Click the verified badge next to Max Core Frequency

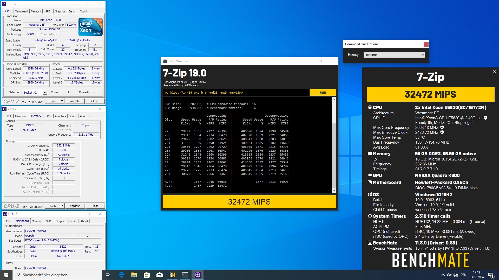442,128
